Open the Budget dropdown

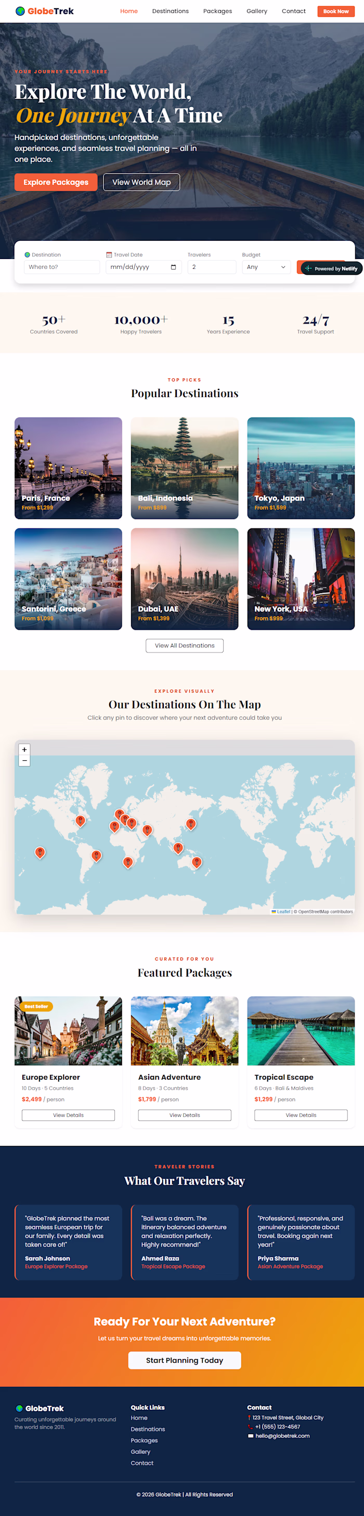[267, 267]
